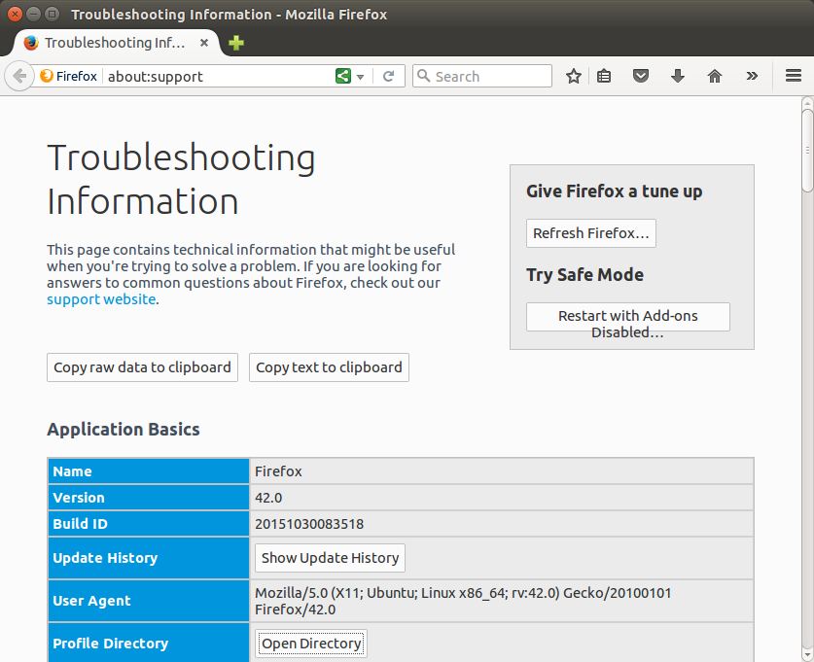
Task: Open the Downloads arrow icon
Action: click(x=678, y=76)
